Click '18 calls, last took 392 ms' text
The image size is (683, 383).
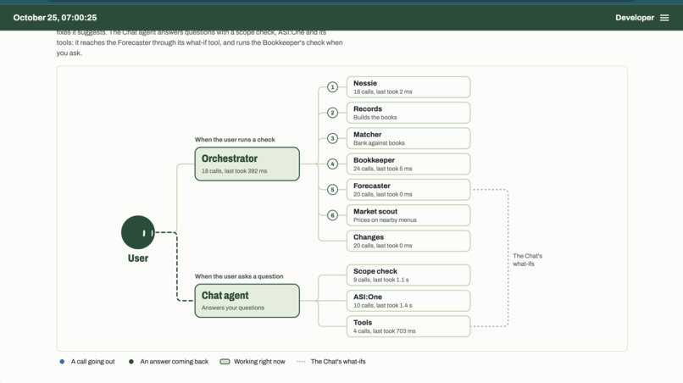235,171
